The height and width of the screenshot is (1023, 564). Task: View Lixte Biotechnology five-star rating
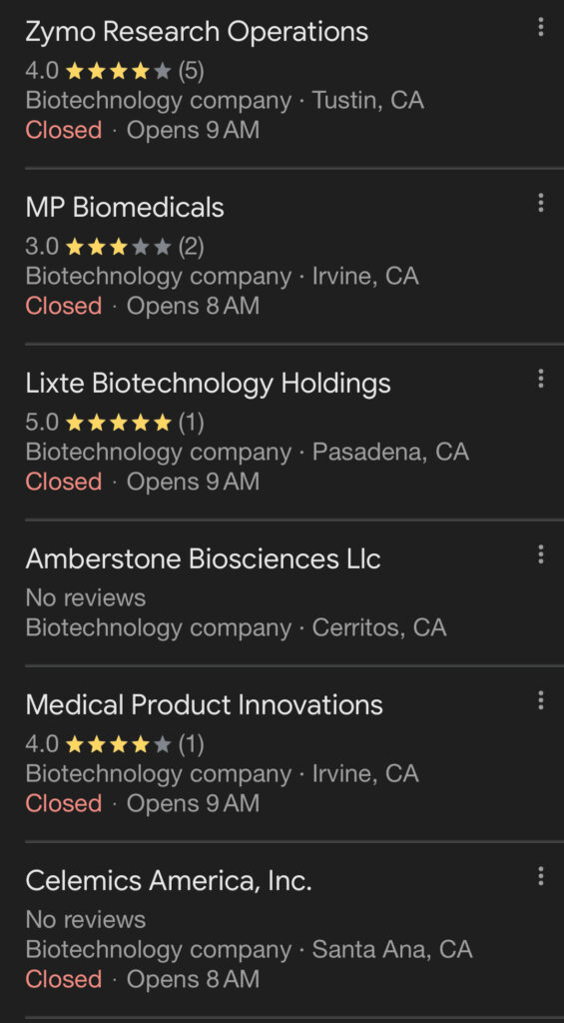tap(115, 423)
